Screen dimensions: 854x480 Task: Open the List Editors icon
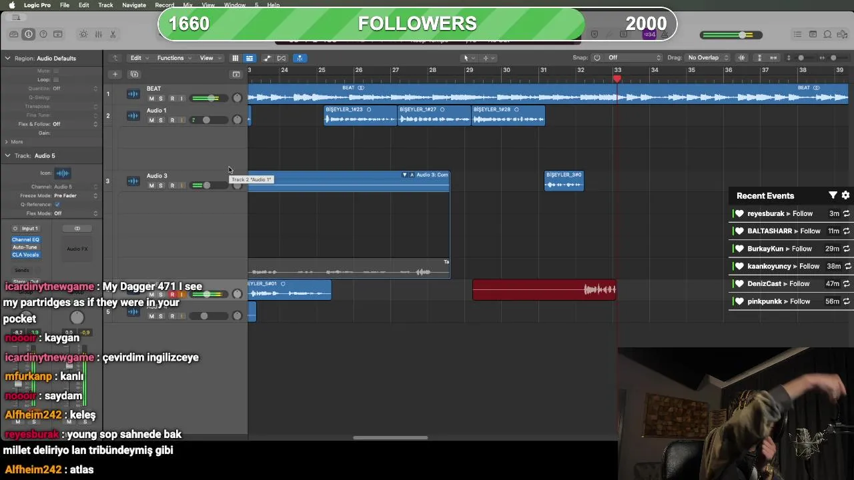[797, 34]
